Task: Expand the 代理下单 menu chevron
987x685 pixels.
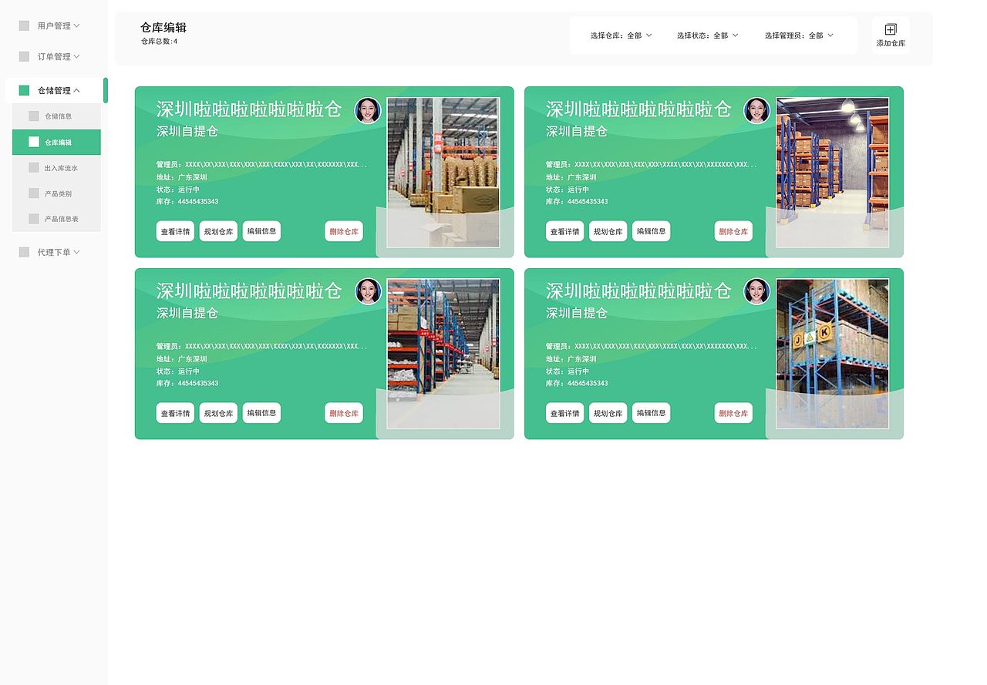Action: click(76, 252)
